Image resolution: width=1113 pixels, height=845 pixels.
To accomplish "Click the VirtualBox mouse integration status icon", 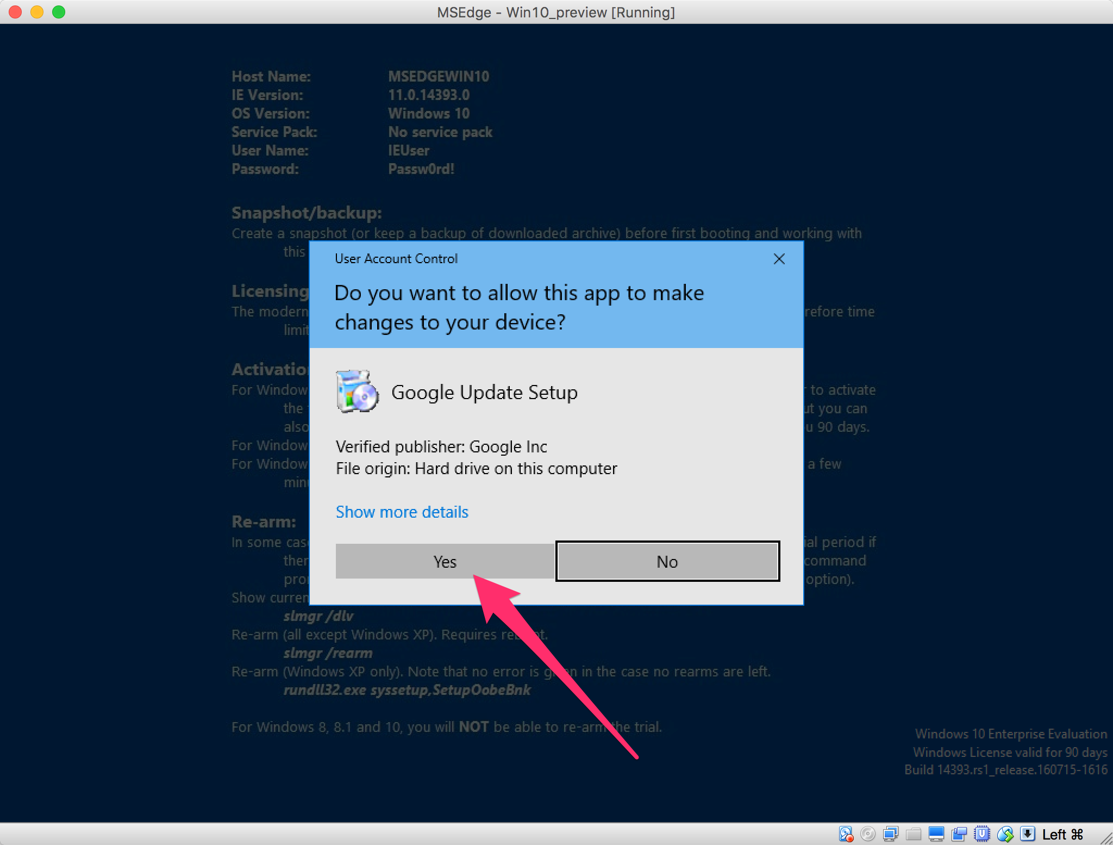I will [x=1005, y=834].
